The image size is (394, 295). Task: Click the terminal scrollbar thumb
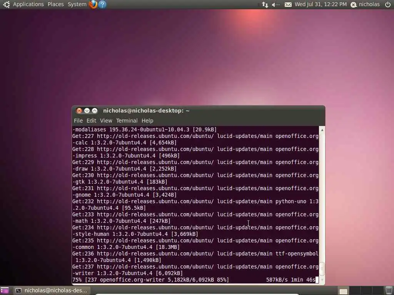(x=322, y=268)
